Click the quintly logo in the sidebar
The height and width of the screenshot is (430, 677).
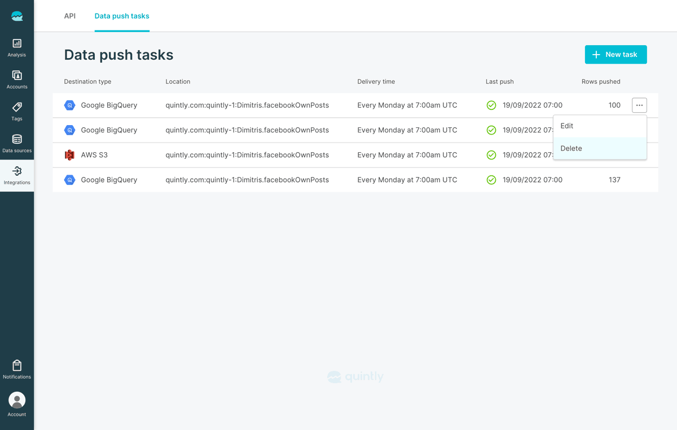(17, 16)
